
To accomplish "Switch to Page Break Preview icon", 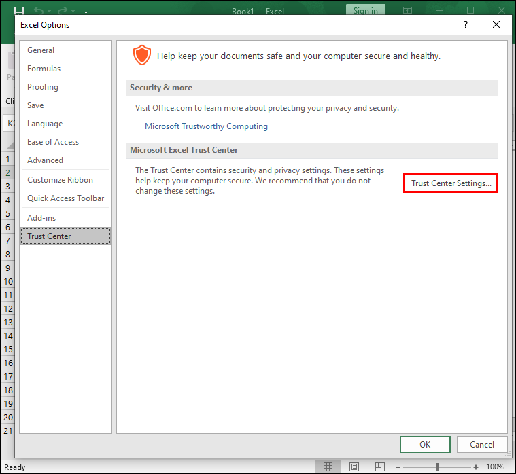I will pyautogui.click(x=380, y=467).
